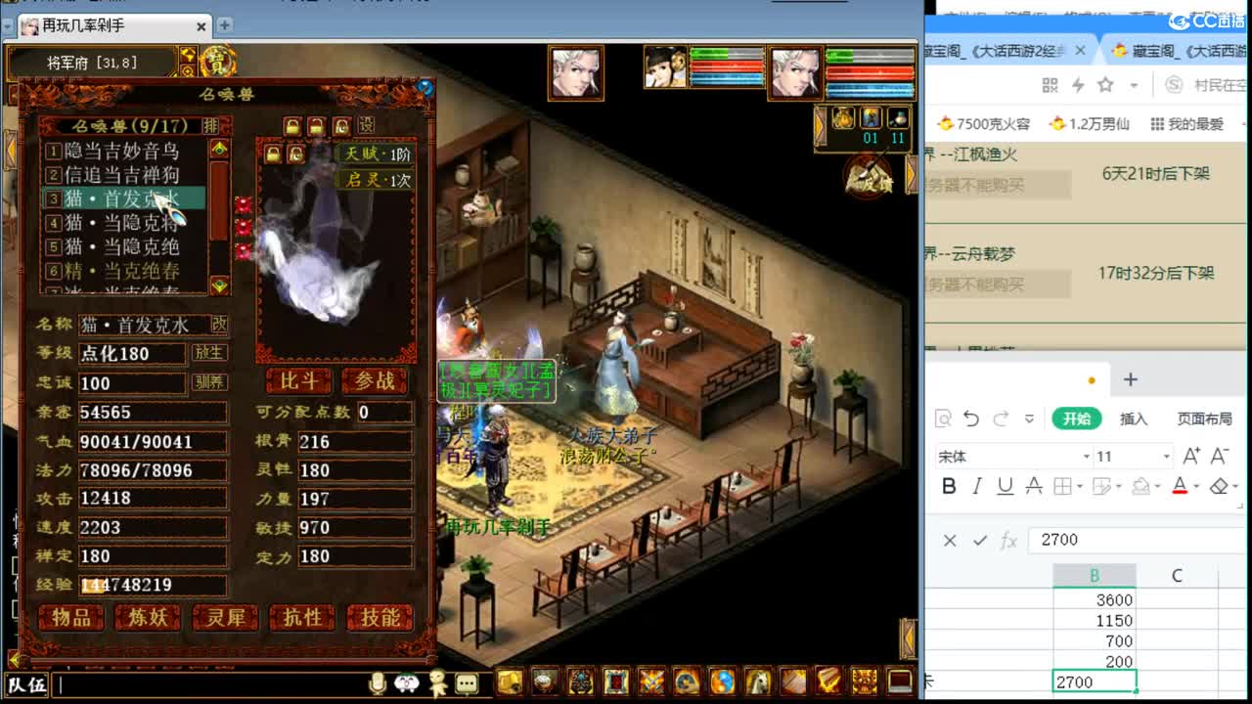Click the 物品 button in pet panel
The height and width of the screenshot is (704, 1252).
(72, 618)
